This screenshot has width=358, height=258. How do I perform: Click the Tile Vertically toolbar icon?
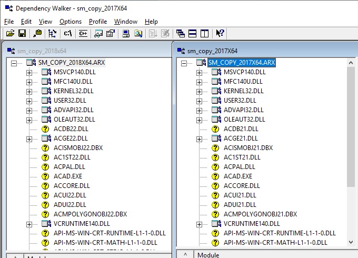click(x=205, y=33)
